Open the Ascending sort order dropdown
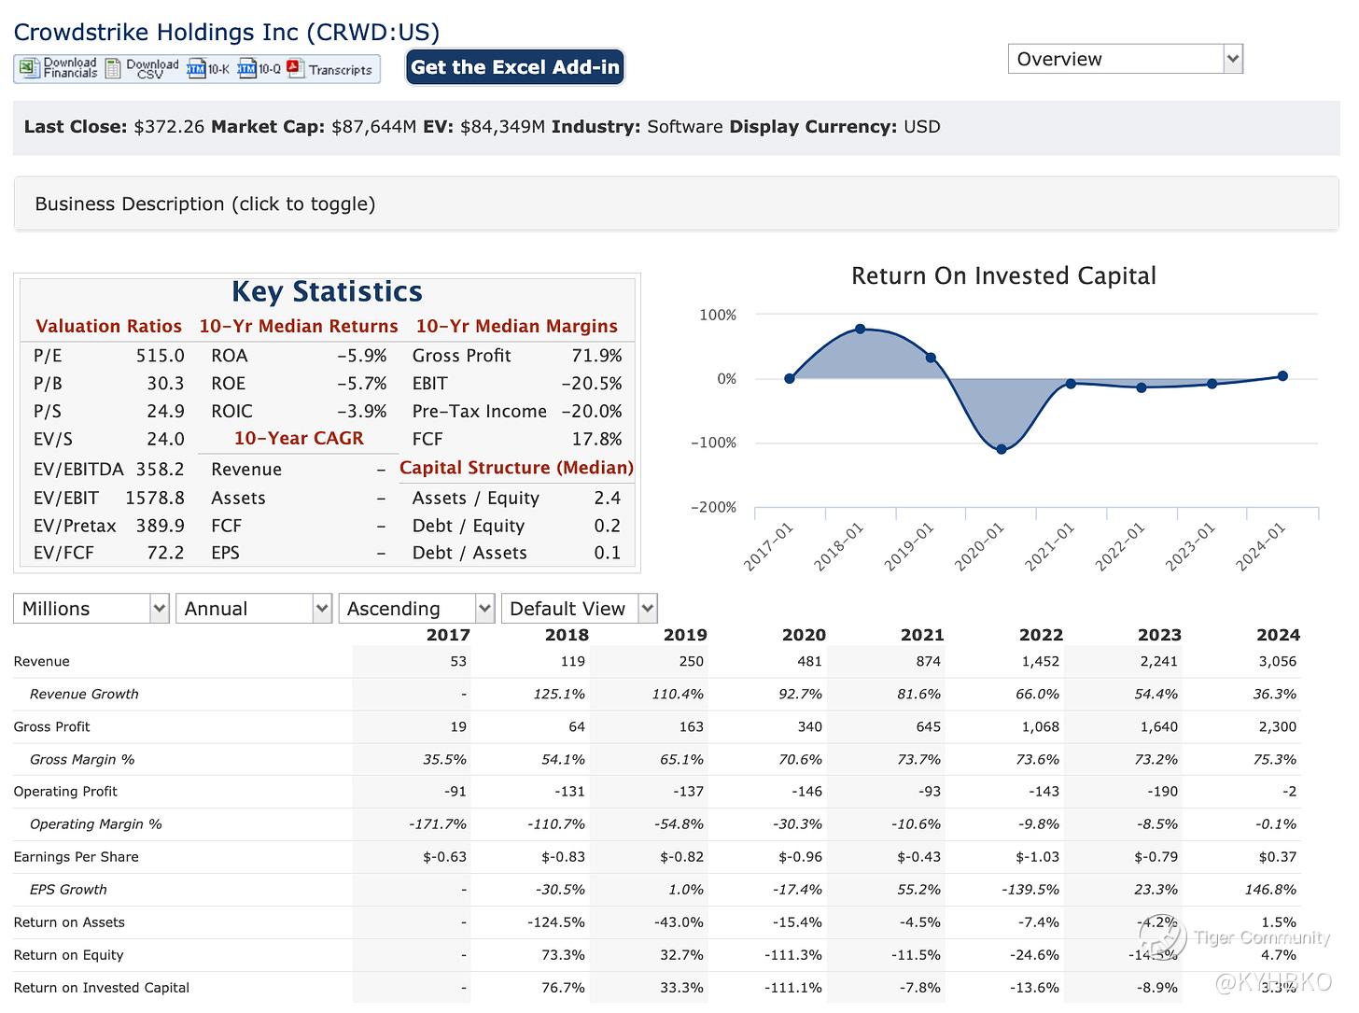The height and width of the screenshot is (1013, 1359). 416,609
